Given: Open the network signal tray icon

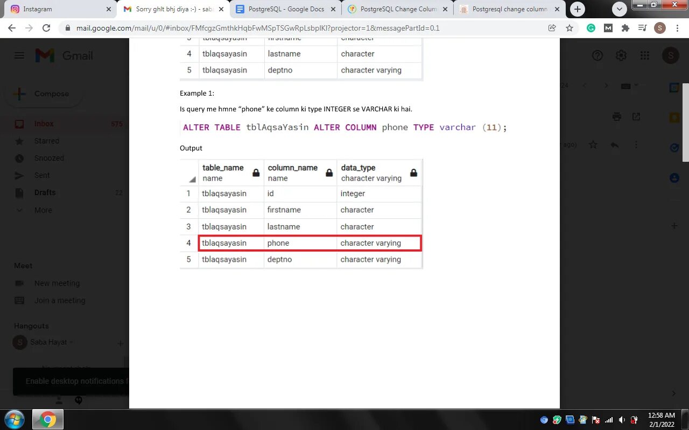Looking at the screenshot, I should pyautogui.click(x=609, y=420).
